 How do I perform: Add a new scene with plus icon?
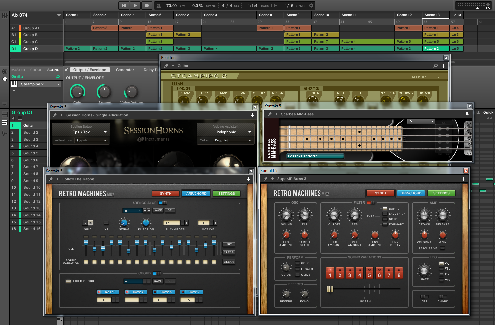tap(467, 15)
